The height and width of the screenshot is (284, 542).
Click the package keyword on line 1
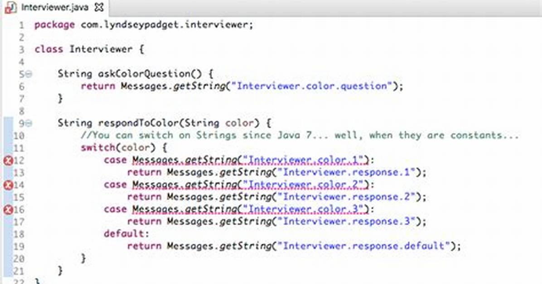pos(55,25)
